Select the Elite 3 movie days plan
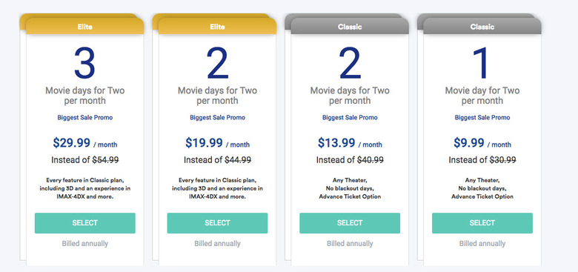The image size is (578, 272). tap(84, 223)
